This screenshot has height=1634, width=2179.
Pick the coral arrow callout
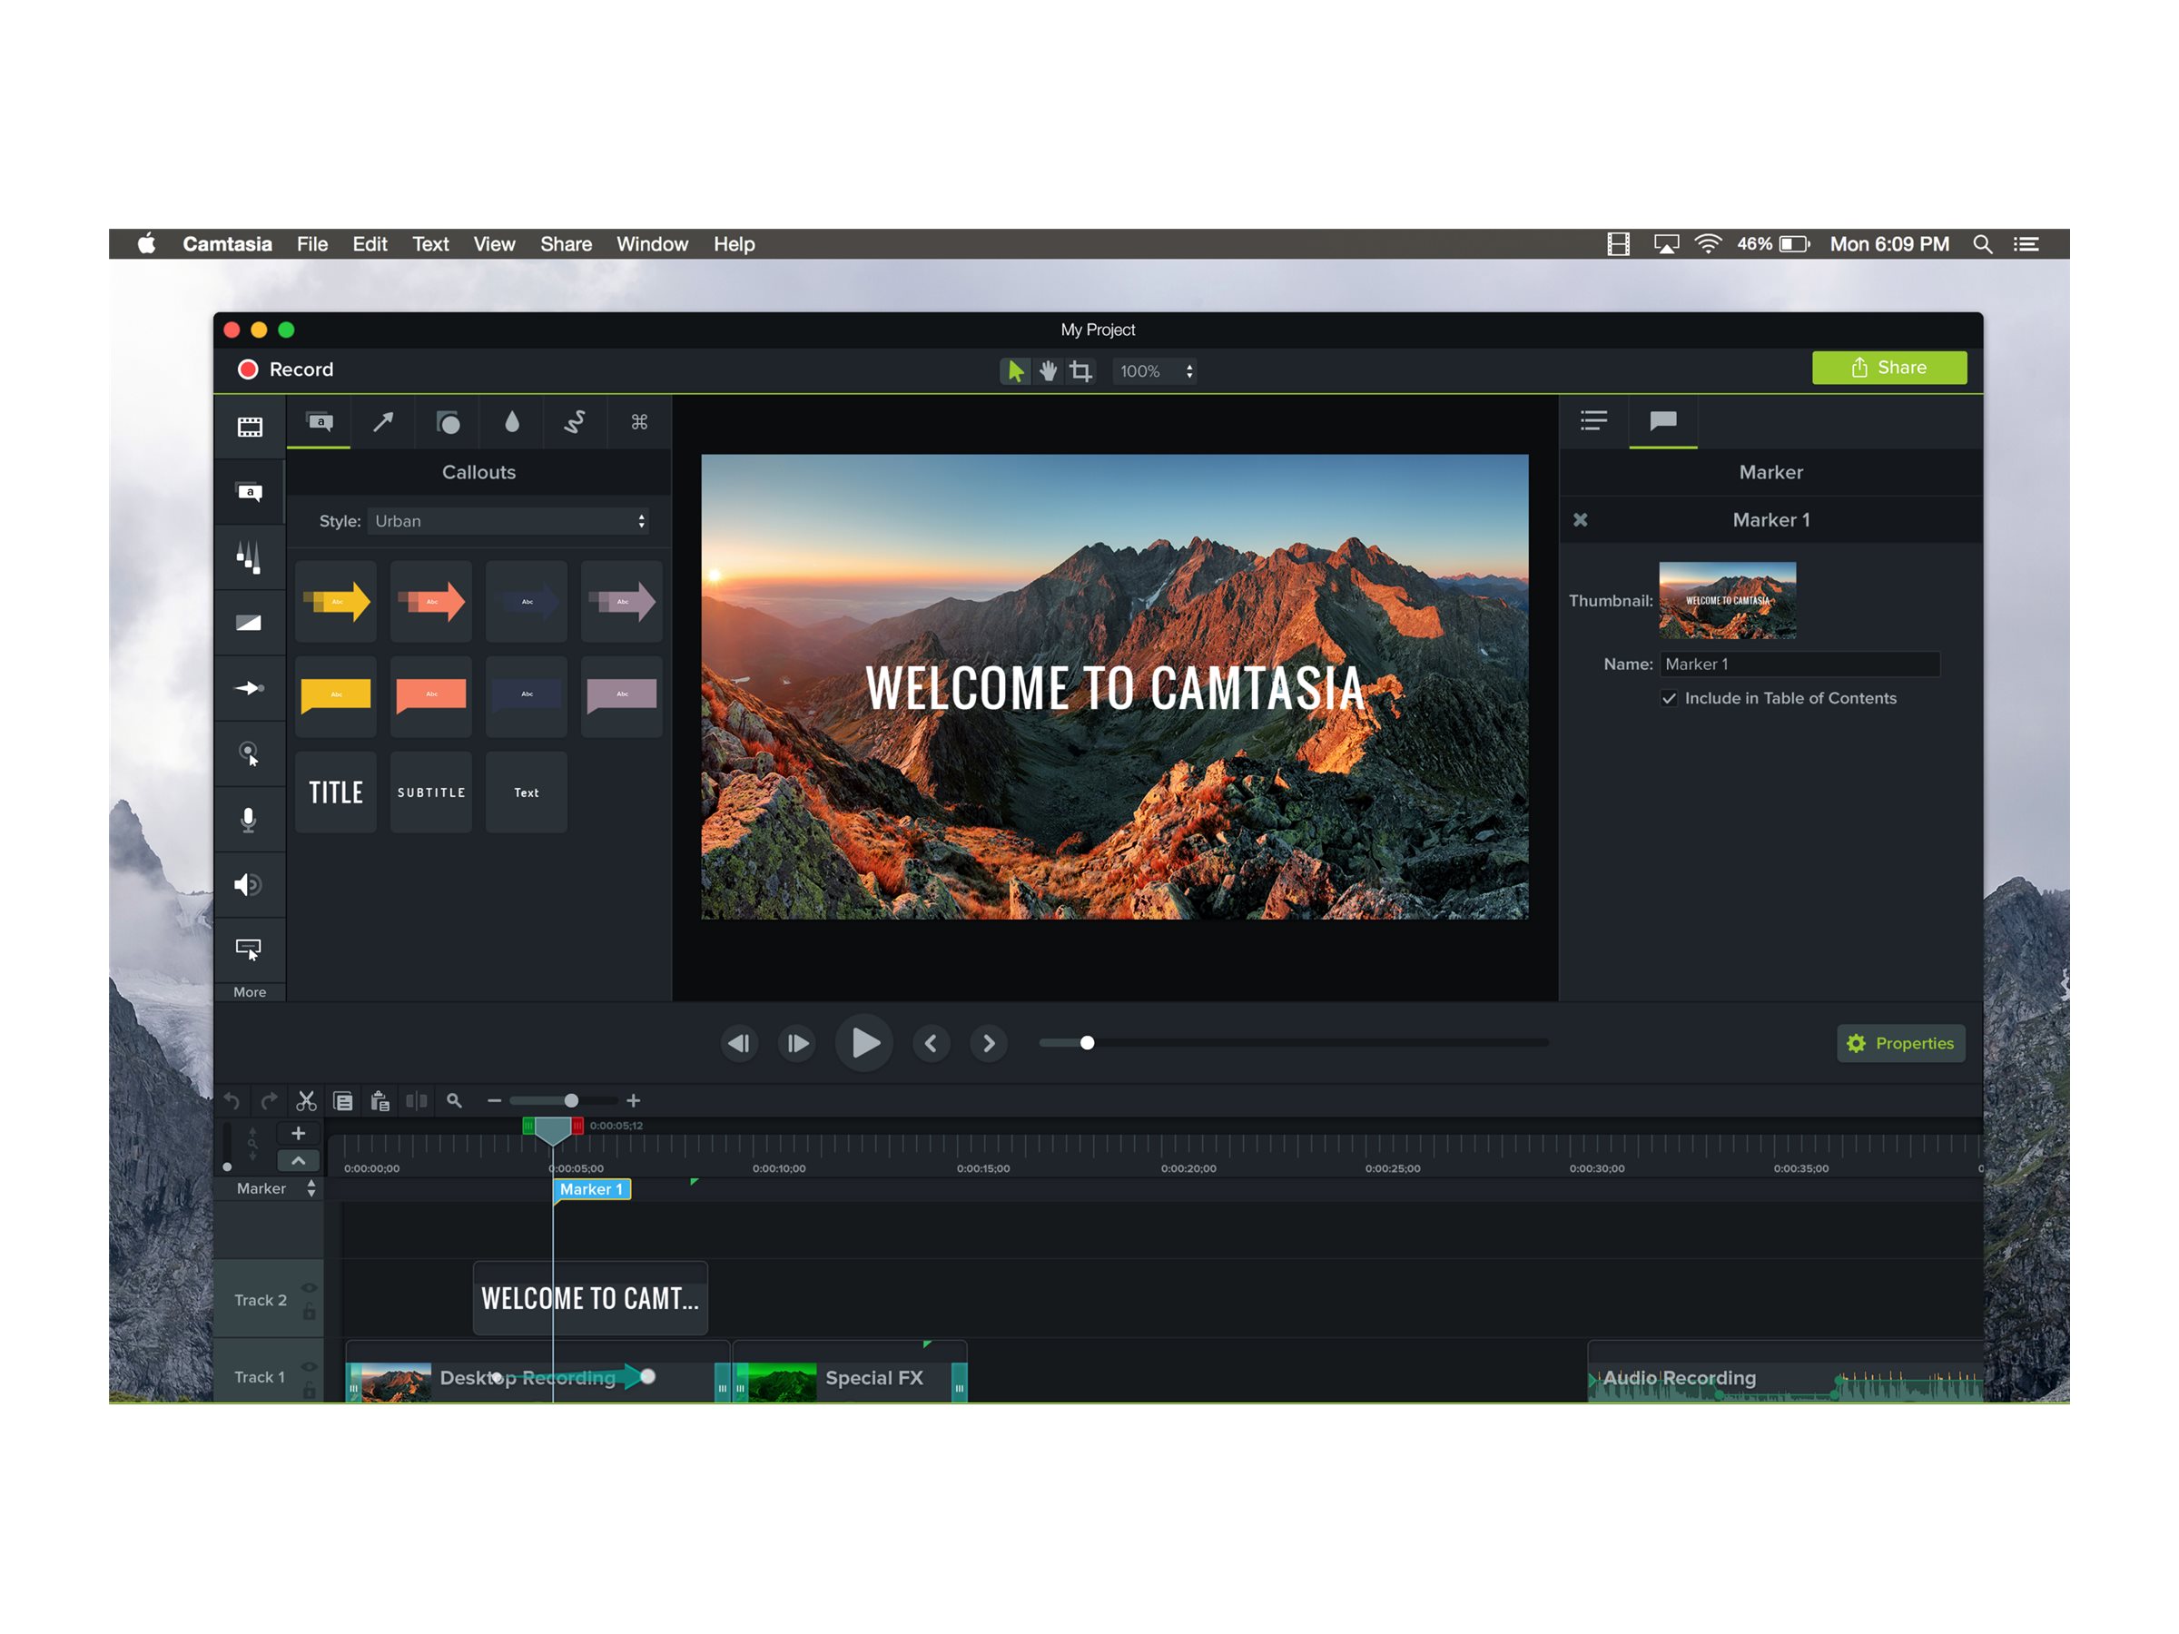(x=431, y=602)
